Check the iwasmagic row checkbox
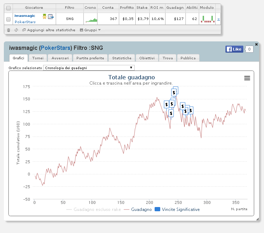 click(8, 19)
